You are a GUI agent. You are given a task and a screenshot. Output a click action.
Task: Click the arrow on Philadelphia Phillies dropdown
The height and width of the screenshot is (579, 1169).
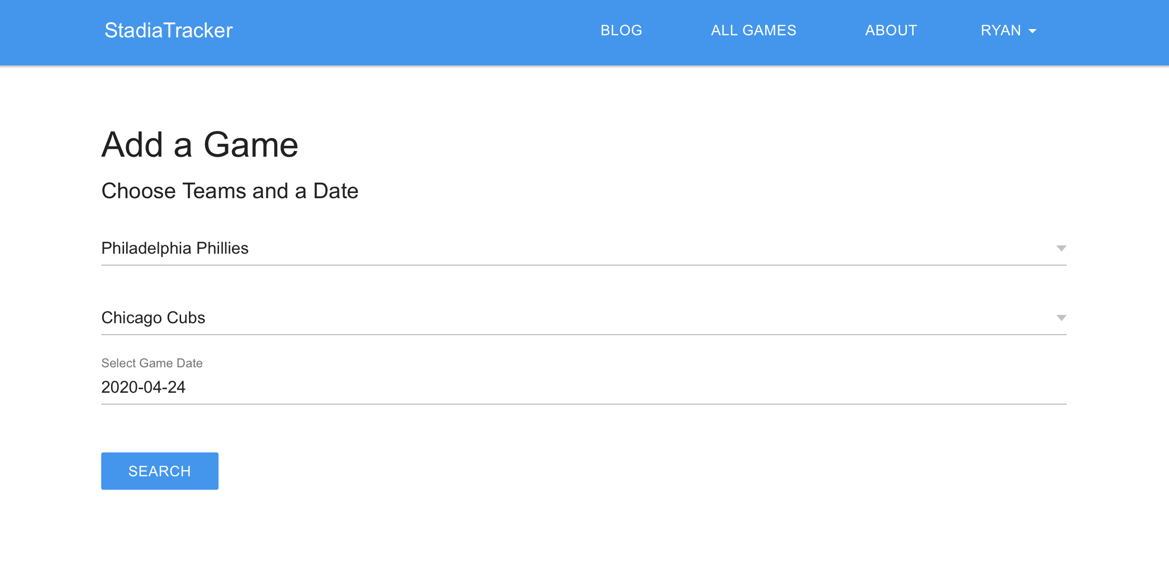1061,249
